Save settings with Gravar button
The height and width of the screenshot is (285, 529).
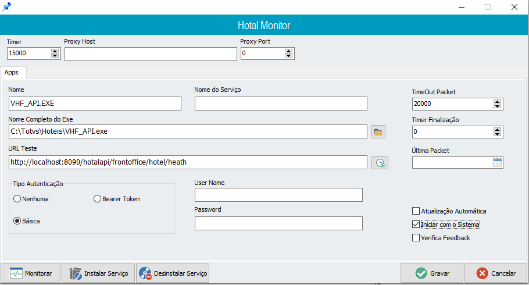click(432, 273)
